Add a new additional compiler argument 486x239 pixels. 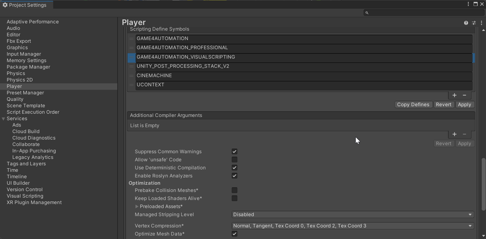coord(454,134)
